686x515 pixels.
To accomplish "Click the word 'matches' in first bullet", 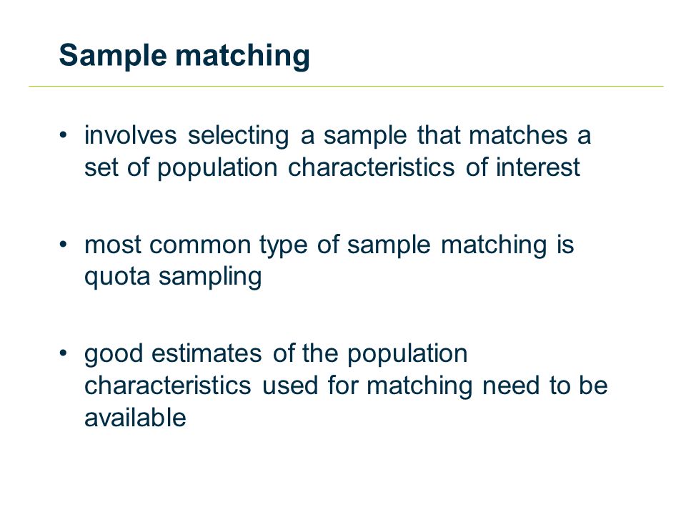I will click(519, 135).
